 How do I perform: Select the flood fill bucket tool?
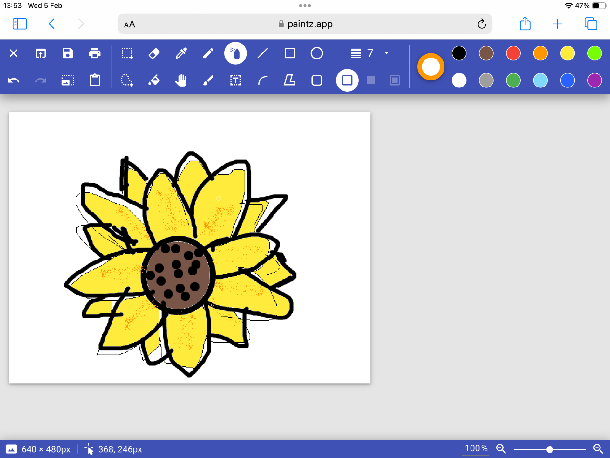[x=154, y=80]
